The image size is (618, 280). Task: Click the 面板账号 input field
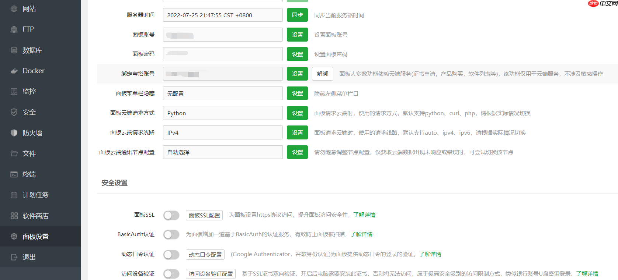tap(223, 35)
